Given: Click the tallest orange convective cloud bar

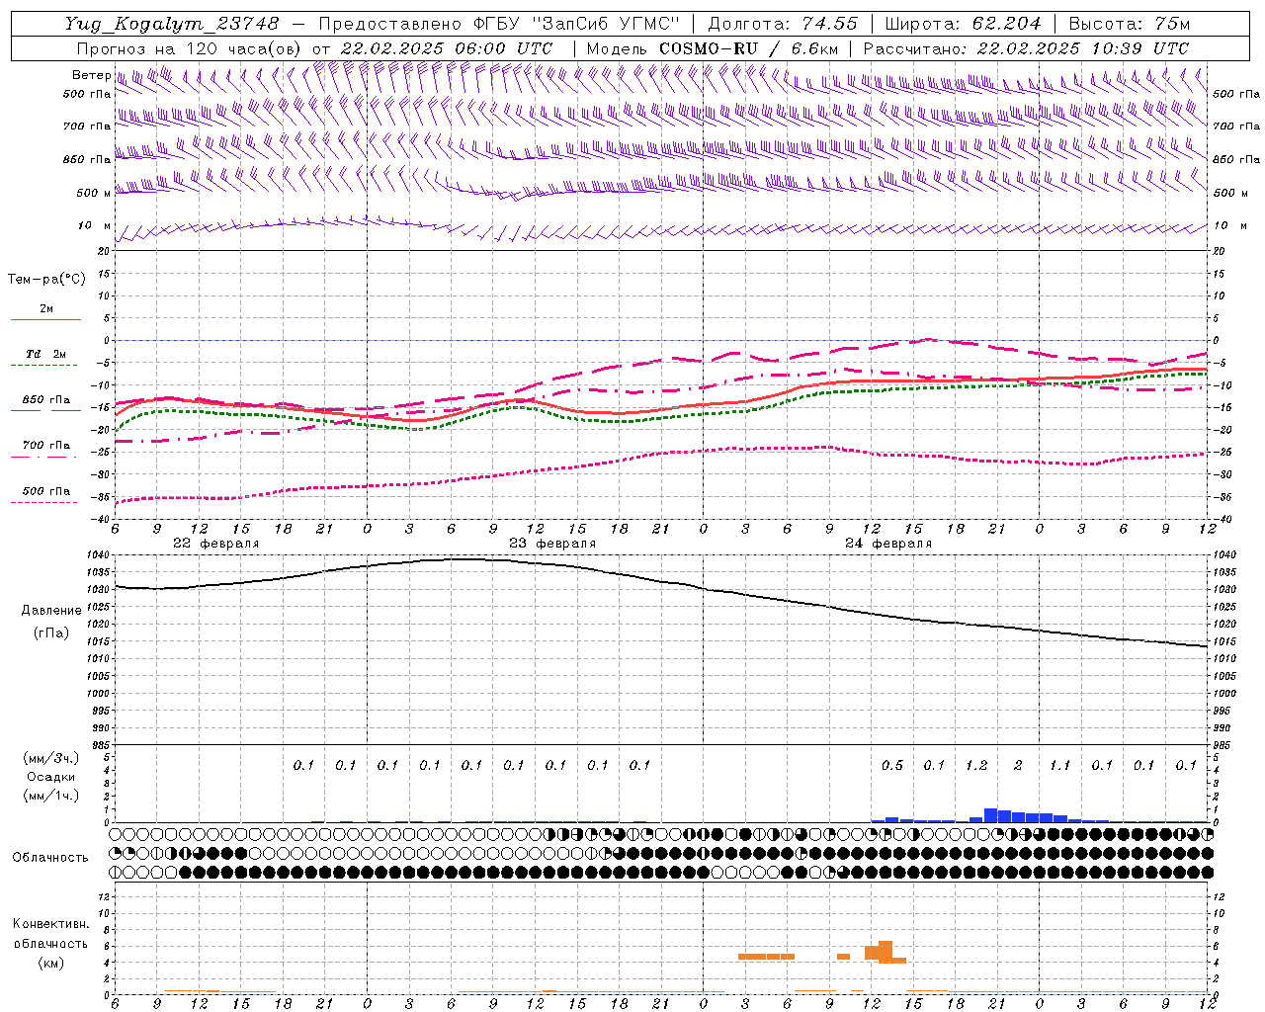Looking at the screenshot, I should tap(885, 952).
